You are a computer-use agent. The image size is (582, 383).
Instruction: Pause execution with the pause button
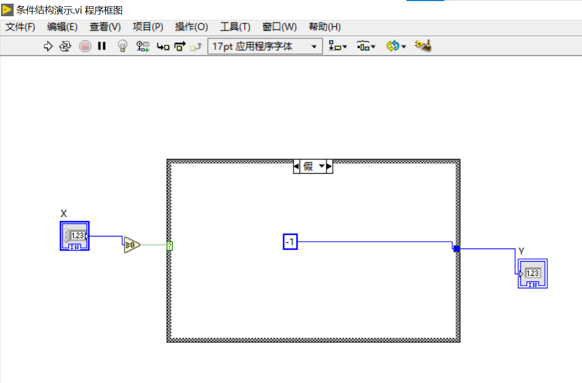(102, 46)
